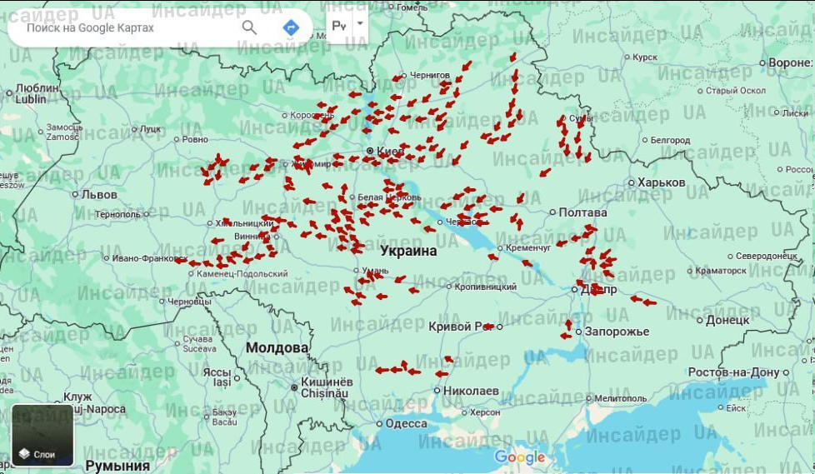Select the Чернигов city label
Viewport: 815px width, 474px height.
pyautogui.click(x=430, y=75)
